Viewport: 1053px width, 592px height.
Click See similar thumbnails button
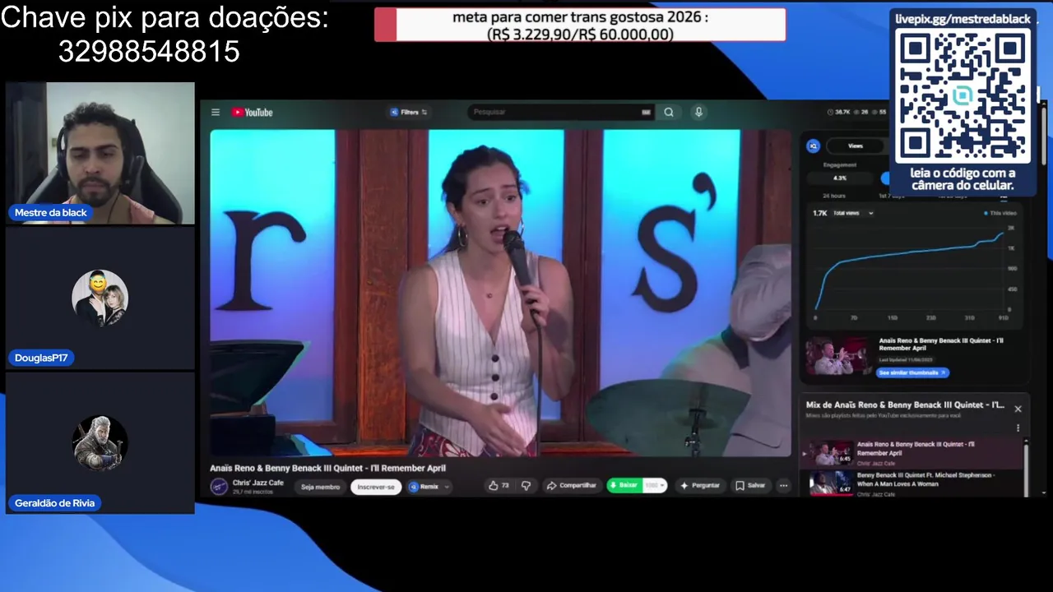click(912, 372)
